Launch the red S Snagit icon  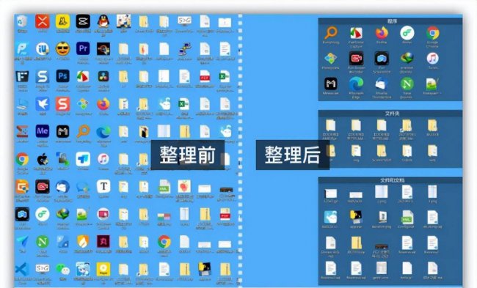coord(62,104)
